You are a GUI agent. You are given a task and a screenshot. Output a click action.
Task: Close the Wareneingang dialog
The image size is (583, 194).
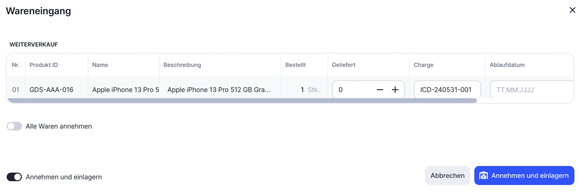pos(572,10)
